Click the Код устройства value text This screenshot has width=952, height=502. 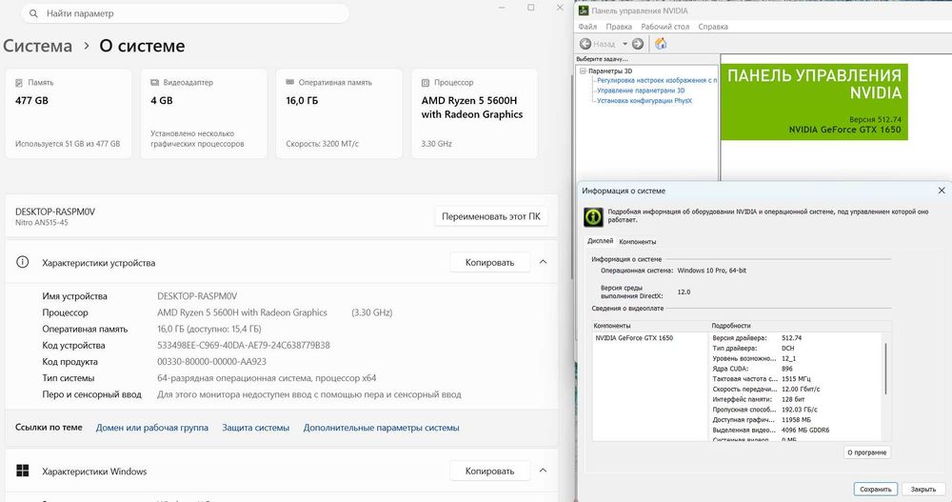244,345
